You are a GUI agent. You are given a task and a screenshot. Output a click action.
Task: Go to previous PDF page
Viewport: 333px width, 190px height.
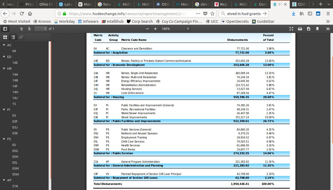(22, 29)
